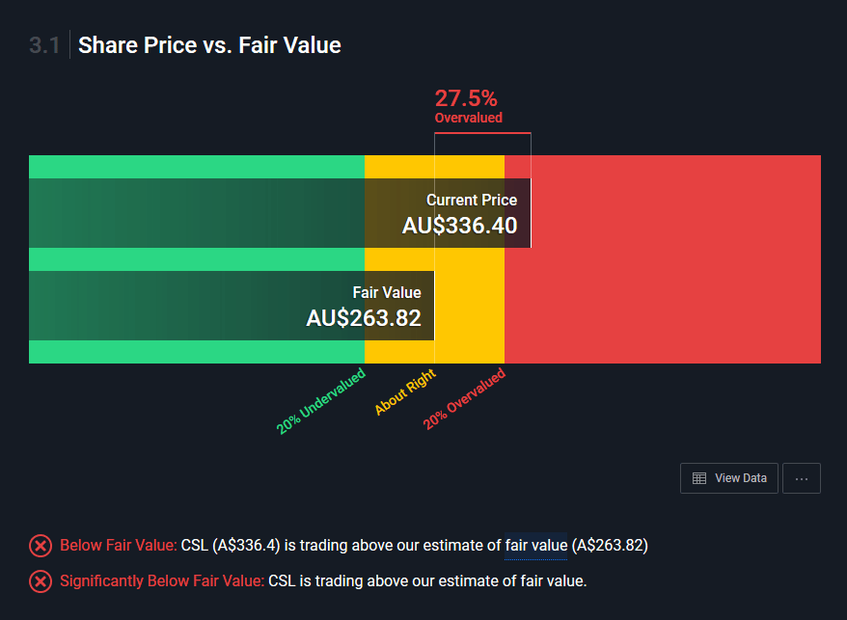The image size is (847, 620).
Task: Select the 3.1 section label
Action: tap(44, 44)
